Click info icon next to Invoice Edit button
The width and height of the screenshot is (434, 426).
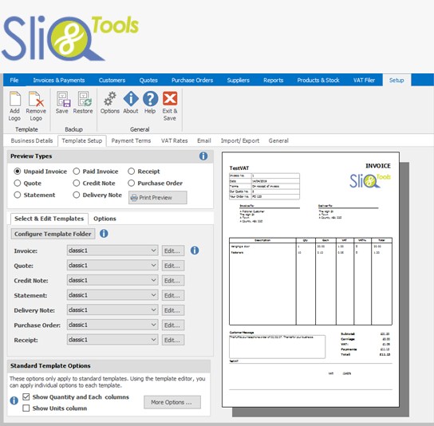tap(195, 250)
